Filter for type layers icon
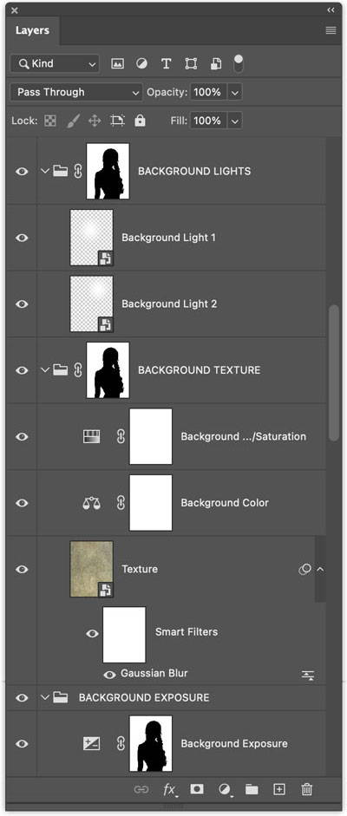 (x=166, y=63)
